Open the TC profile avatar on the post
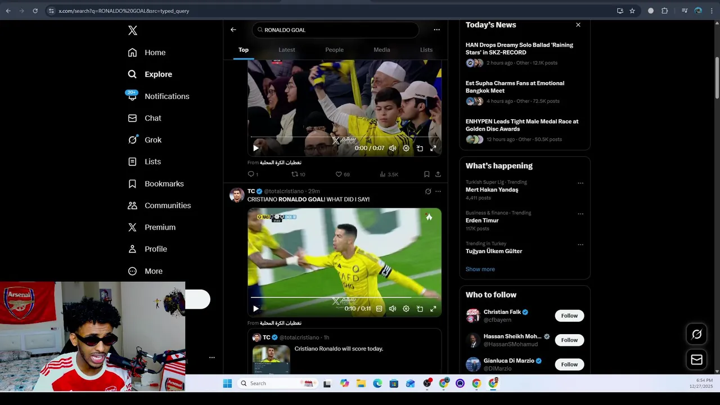This screenshot has width=720, height=405. click(x=237, y=195)
